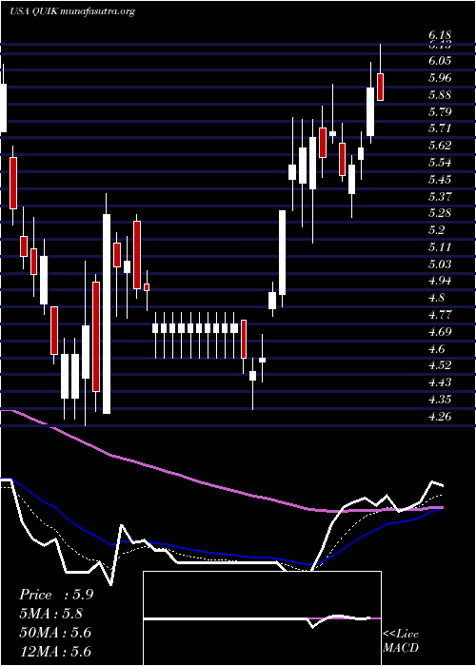Click inside the Live MACD inset chart

pos(262,618)
